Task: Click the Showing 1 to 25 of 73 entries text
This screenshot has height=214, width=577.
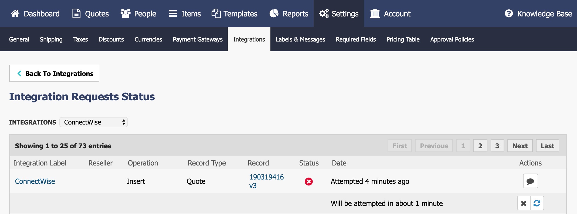Action: [63, 146]
